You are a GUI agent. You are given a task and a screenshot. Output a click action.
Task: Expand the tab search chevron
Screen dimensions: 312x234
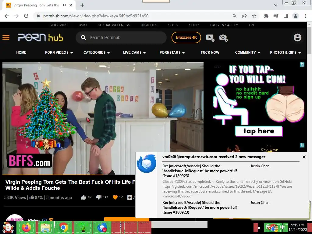point(275,5)
